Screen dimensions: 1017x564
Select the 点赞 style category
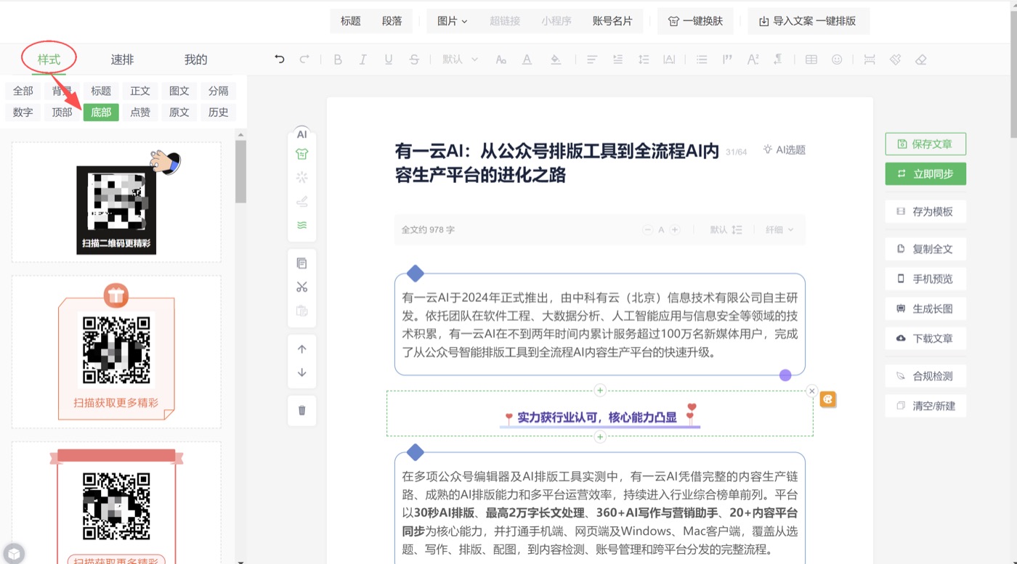tap(140, 112)
